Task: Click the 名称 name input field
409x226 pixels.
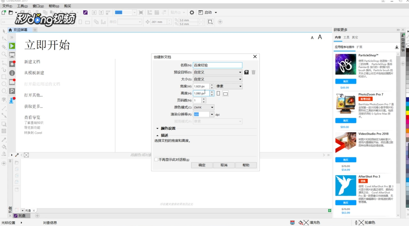Action: [x=217, y=65]
